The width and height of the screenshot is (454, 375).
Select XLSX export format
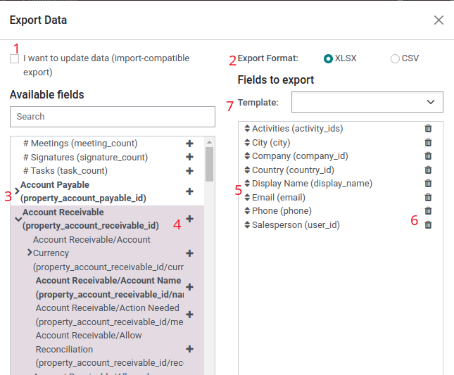(328, 58)
